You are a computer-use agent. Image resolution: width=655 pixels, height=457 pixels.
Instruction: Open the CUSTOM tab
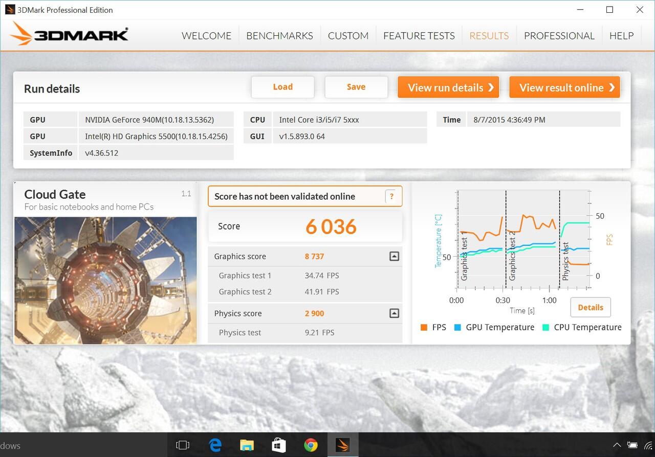[348, 36]
